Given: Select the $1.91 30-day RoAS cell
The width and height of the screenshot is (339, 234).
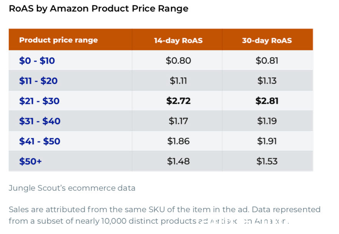Looking at the screenshot, I should (267, 141).
